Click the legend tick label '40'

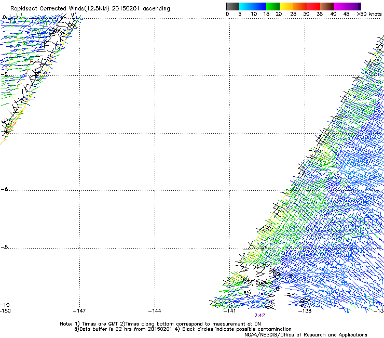coord(333,14)
